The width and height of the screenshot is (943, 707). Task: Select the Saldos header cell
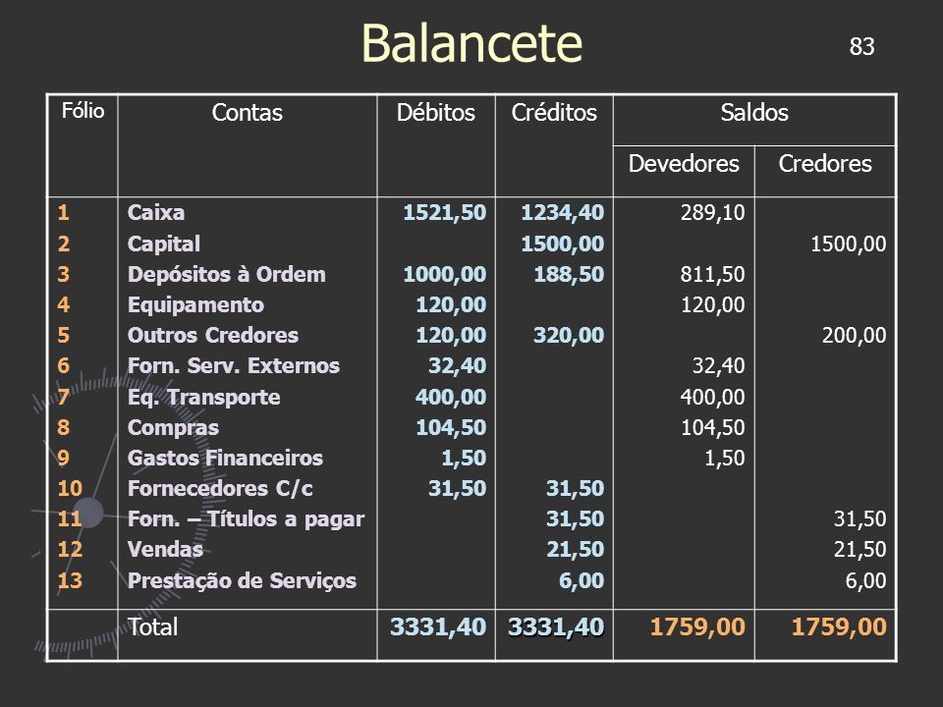[x=754, y=112]
